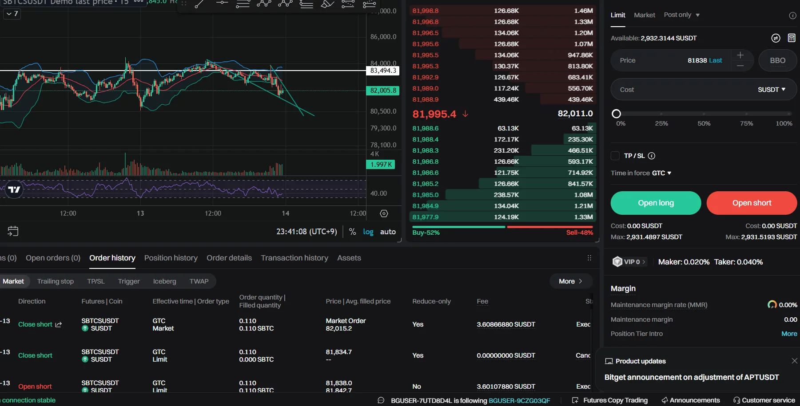The height and width of the screenshot is (406, 800).
Task: Open chart legend more options menu
Action: point(139,2)
